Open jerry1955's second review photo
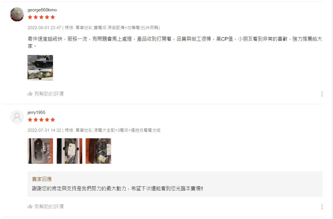The width and height of the screenshot is (333, 219). (x=69, y=151)
